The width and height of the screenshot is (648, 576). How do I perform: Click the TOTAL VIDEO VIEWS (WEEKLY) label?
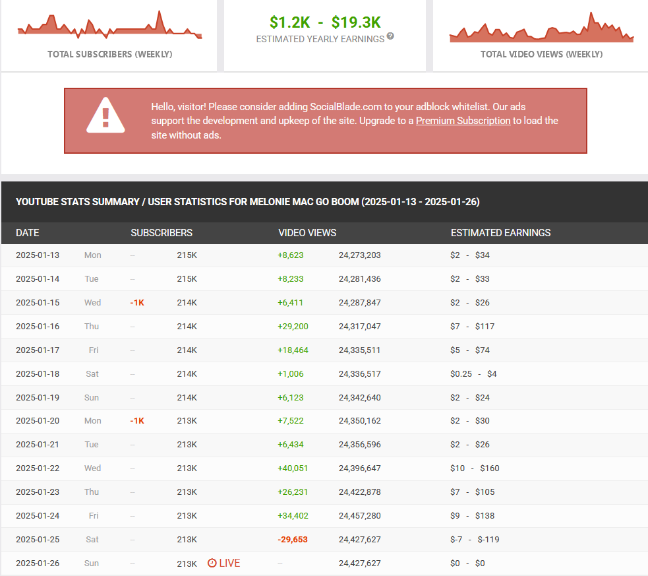pyautogui.click(x=541, y=54)
